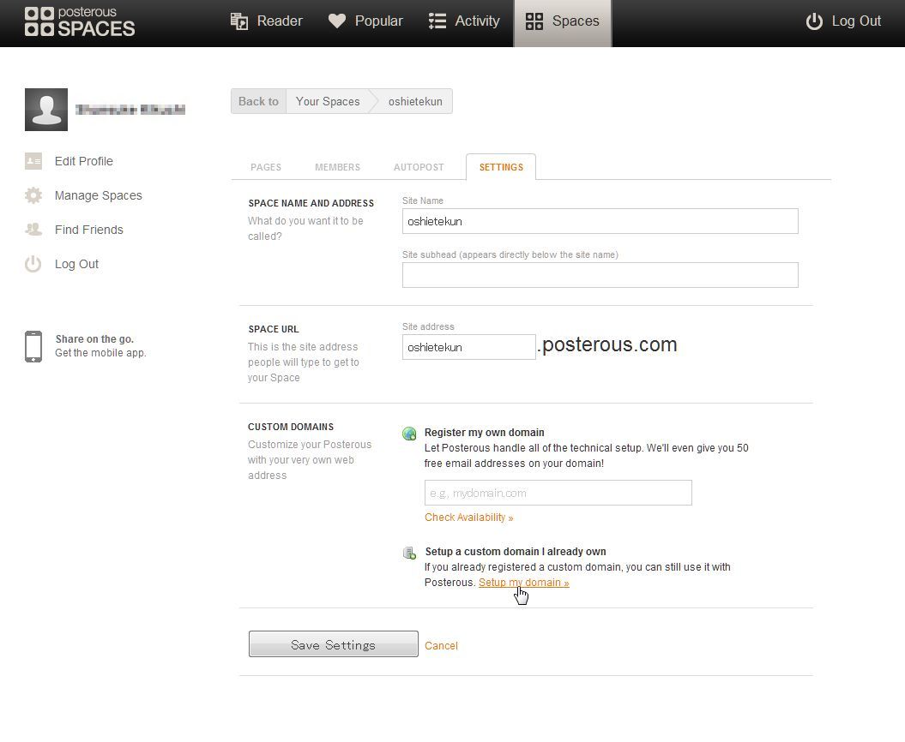Select the Settings tab
Viewport: 905px width, 742px height.
click(x=501, y=167)
